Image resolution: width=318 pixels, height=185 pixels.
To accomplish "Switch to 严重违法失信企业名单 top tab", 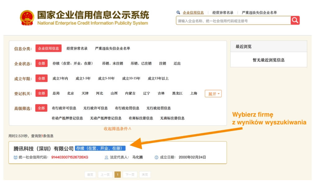I will point(259,12).
